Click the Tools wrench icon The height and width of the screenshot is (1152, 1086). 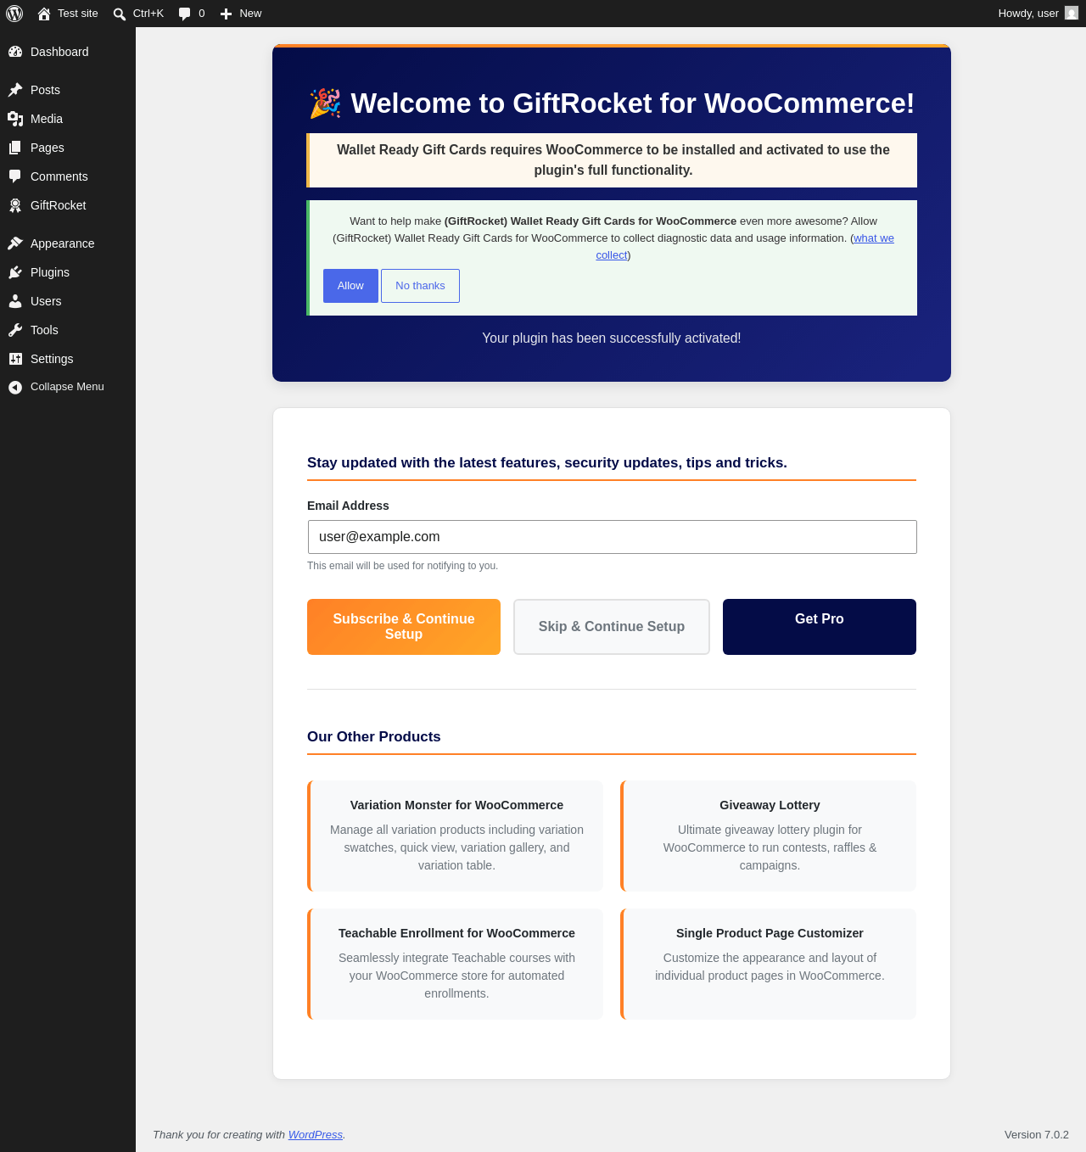click(x=15, y=330)
